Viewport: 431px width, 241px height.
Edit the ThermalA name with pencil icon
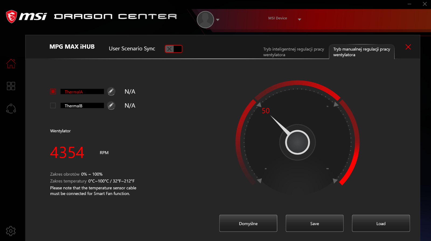point(111,91)
